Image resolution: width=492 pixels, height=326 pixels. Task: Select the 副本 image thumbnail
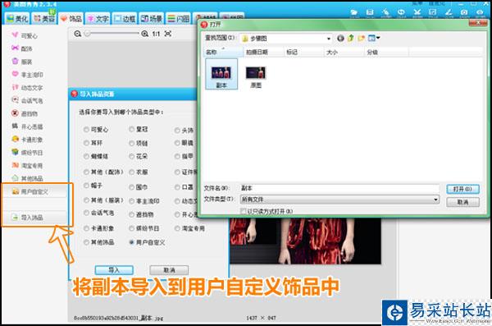pos(221,74)
